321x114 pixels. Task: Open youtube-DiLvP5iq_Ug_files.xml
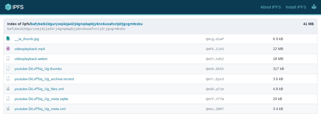tap(39, 89)
